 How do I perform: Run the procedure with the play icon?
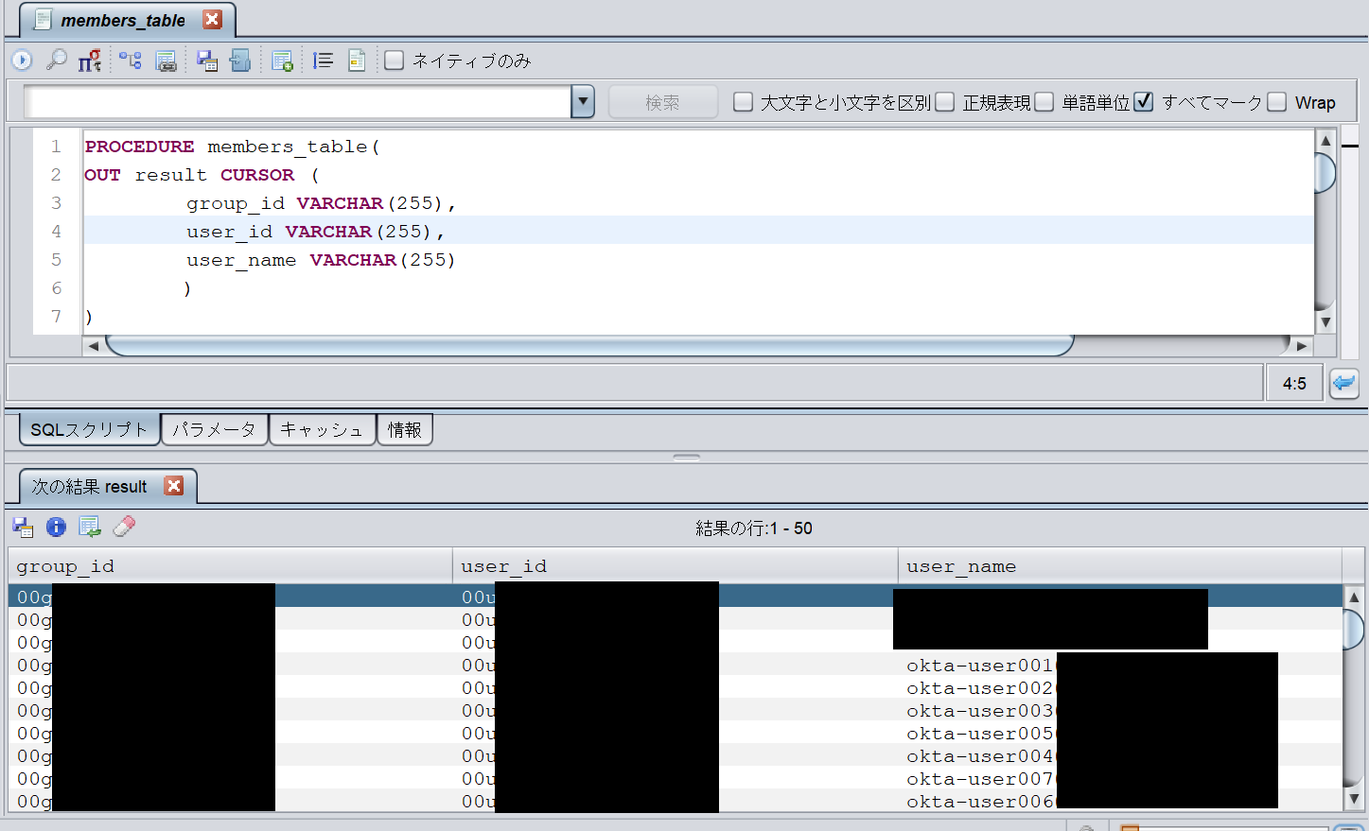(x=22, y=61)
